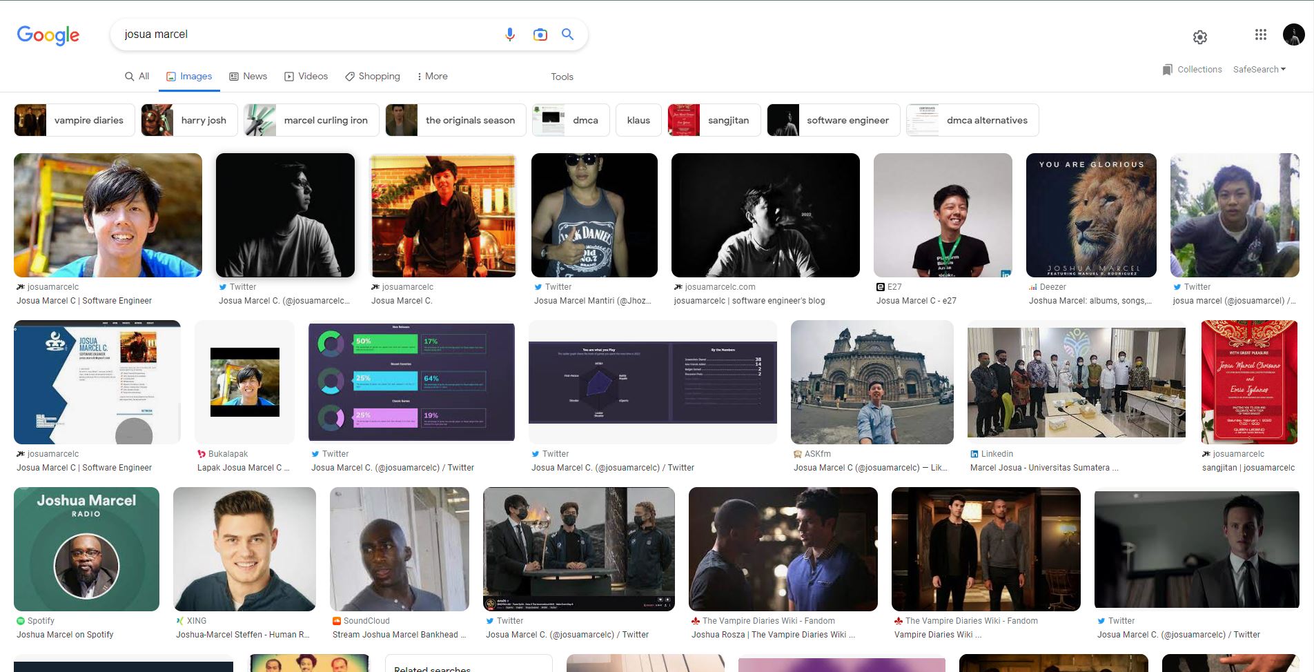Select the 'software engineer' search chip
Screen dimensions: 1314x672
coord(833,119)
